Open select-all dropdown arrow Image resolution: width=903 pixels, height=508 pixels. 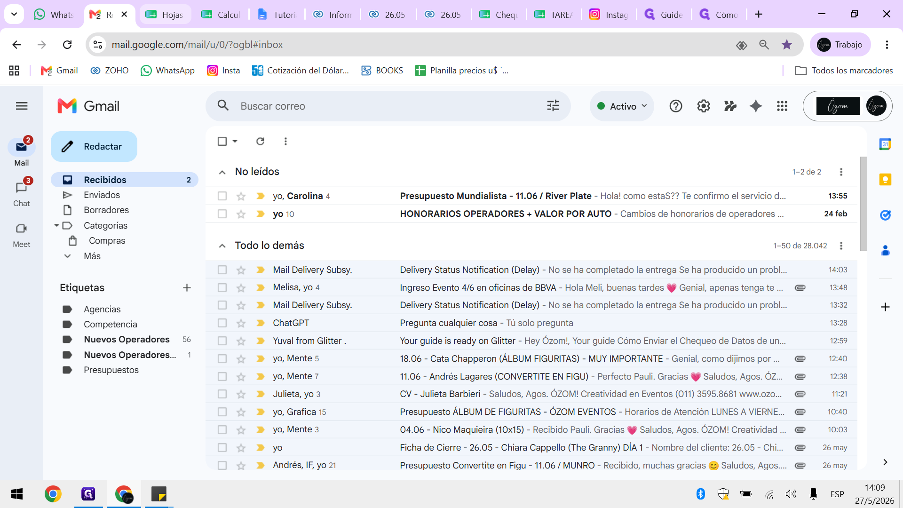235,141
